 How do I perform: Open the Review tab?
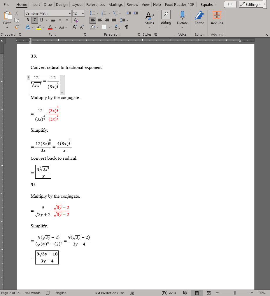coord(132,5)
